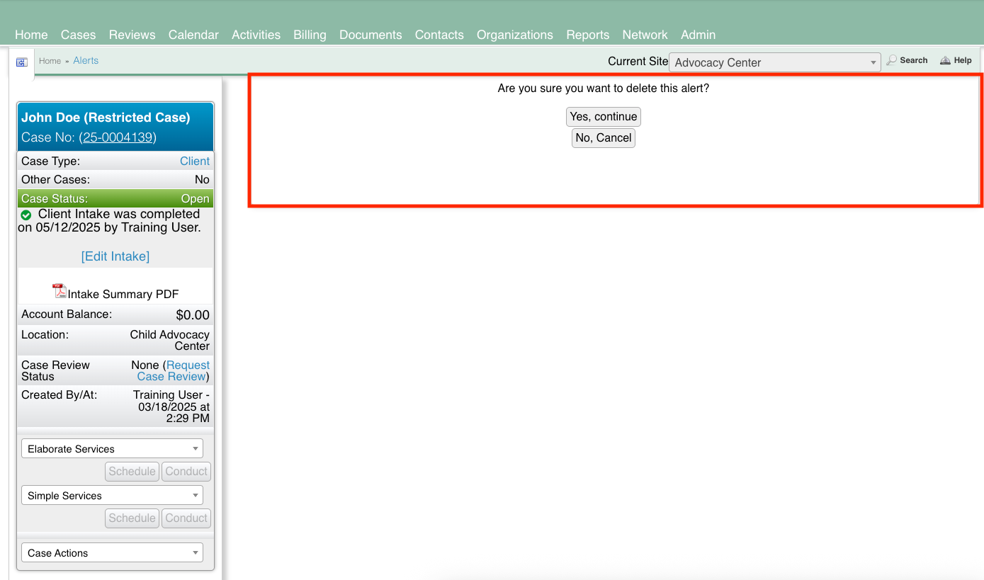Image resolution: width=984 pixels, height=580 pixels.
Task: Click the Request Case Review link
Action: 174,371
